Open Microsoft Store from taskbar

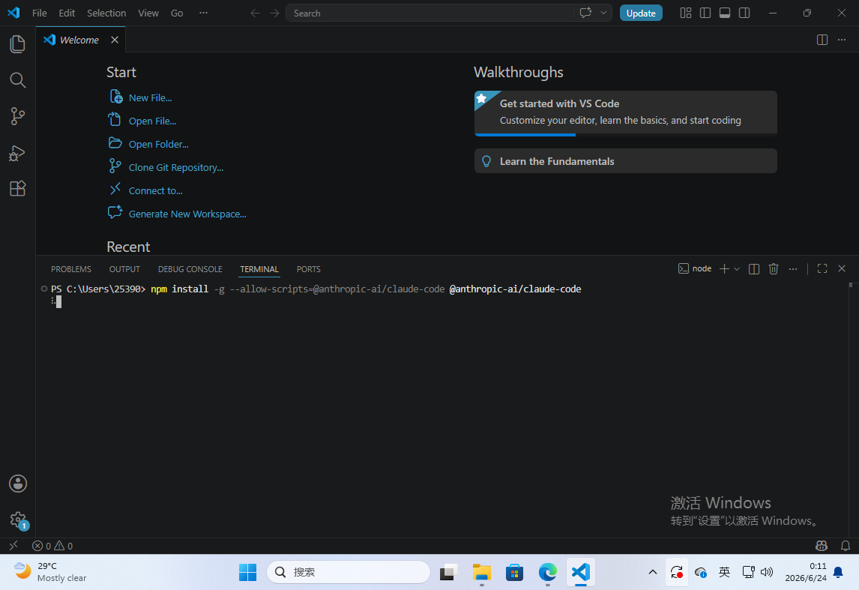click(x=514, y=572)
